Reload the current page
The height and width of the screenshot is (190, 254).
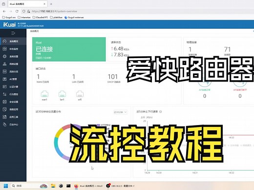(17, 11)
